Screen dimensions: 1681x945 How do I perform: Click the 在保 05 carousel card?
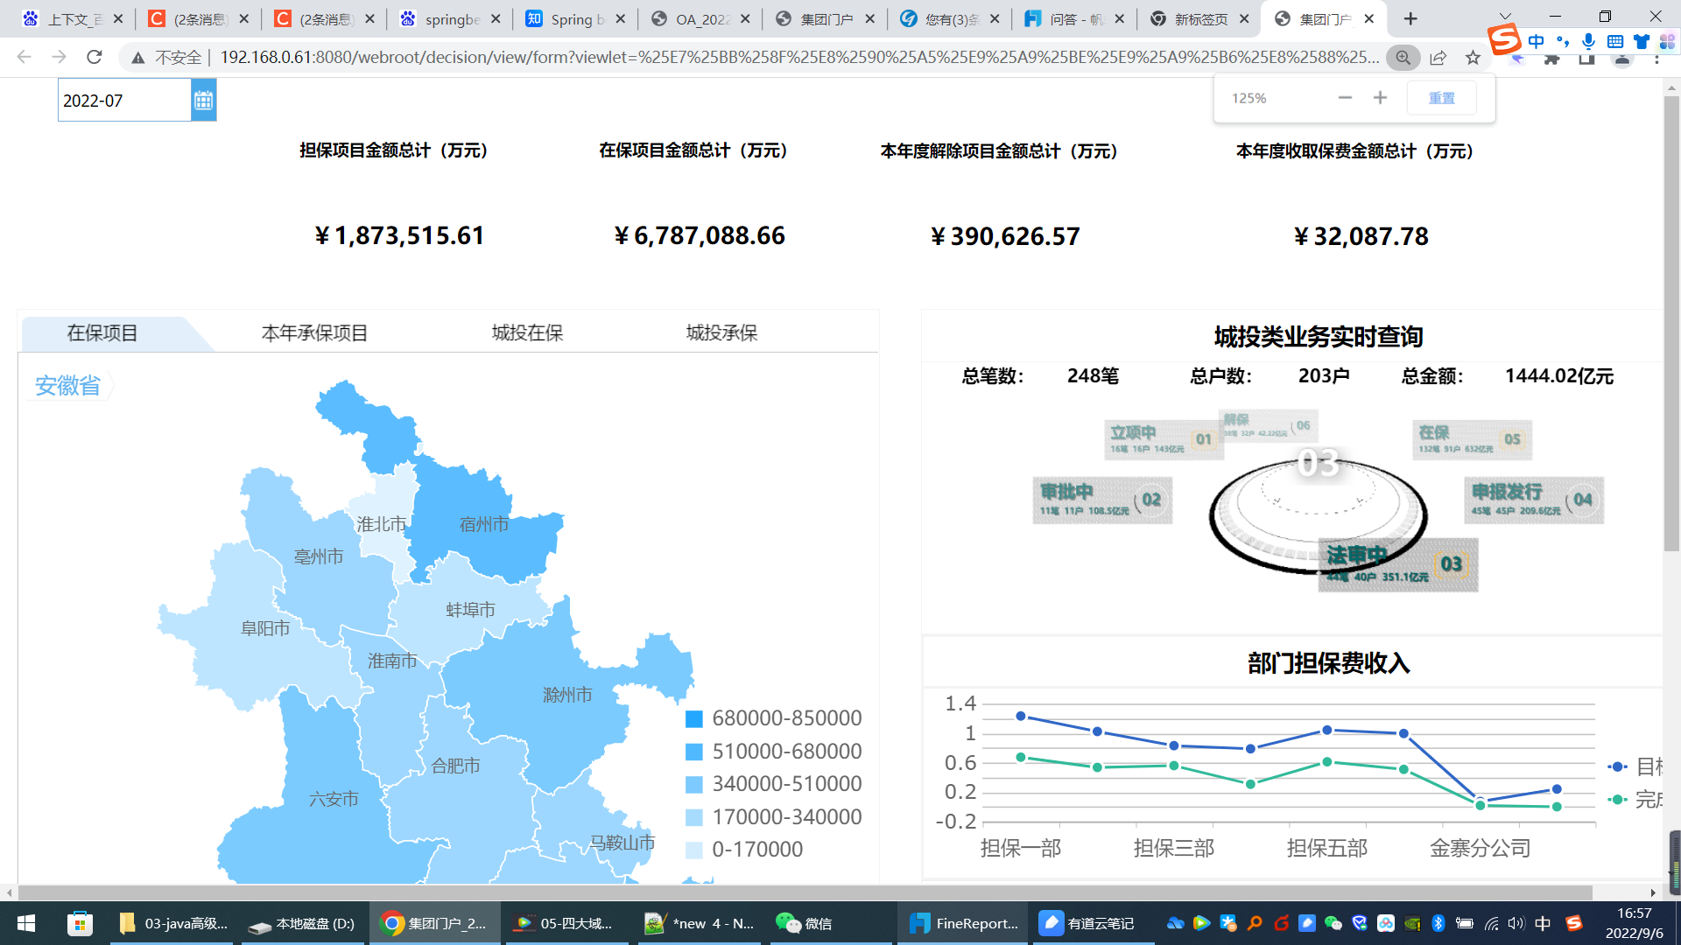[x=1473, y=439]
